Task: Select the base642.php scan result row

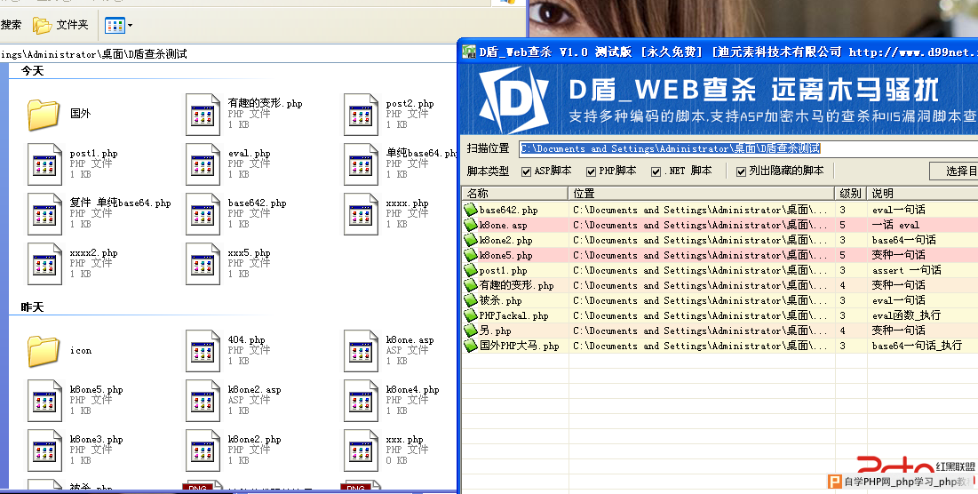Action: tap(720, 211)
